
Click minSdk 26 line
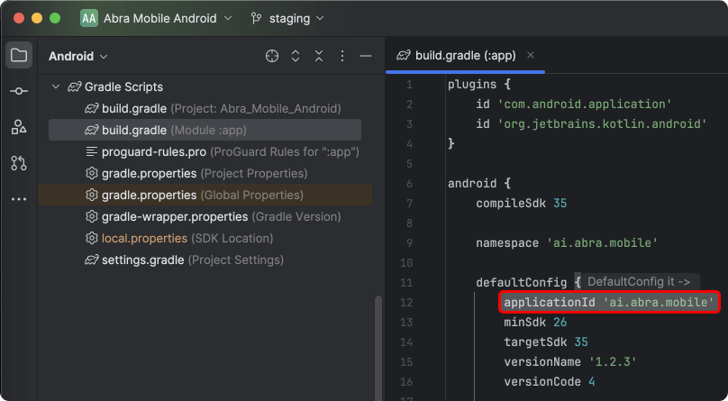(x=535, y=322)
